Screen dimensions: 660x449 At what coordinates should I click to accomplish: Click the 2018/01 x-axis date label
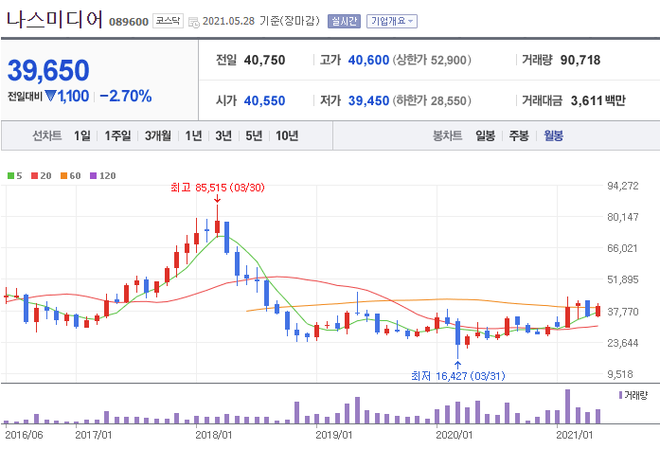coord(214,435)
